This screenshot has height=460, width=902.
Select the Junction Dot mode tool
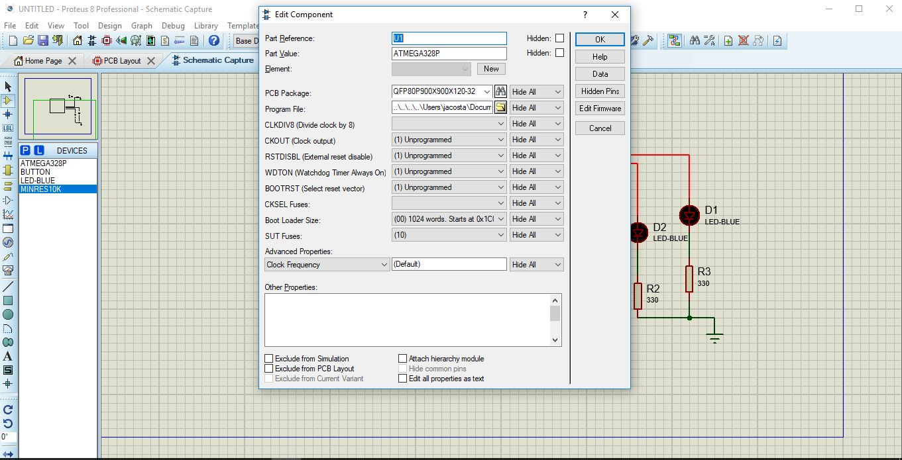point(8,115)
